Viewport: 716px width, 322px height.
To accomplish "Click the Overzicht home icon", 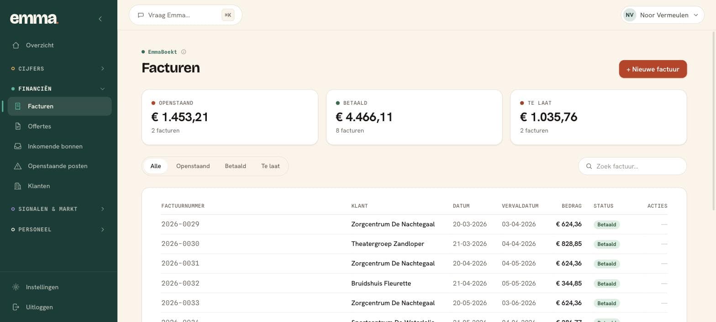I will (16, 45).
